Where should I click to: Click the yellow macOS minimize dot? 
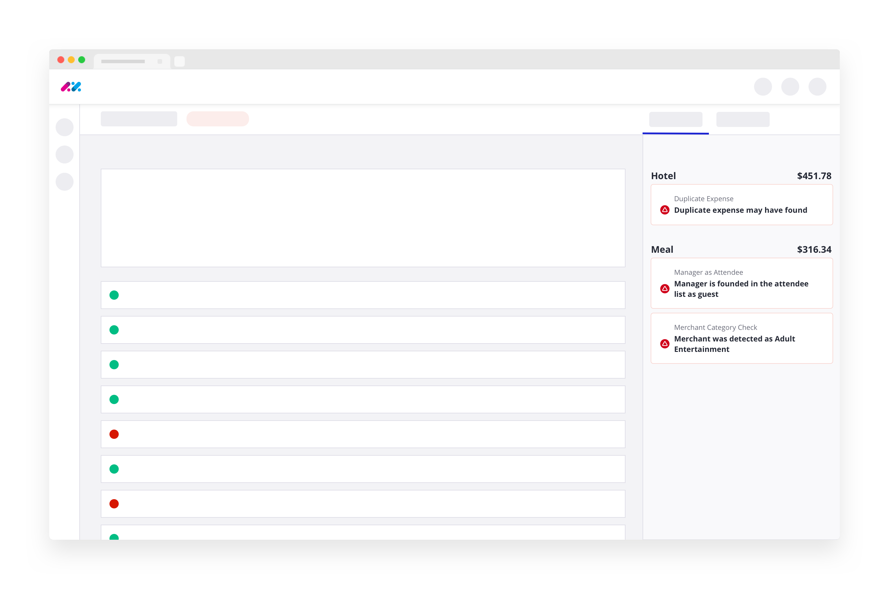coord(71,60)
